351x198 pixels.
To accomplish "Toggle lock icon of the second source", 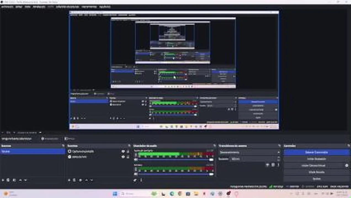I will click(x=128, y=157).
